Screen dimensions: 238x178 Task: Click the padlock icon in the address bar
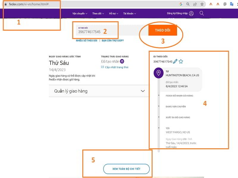(x=6, y=4)
